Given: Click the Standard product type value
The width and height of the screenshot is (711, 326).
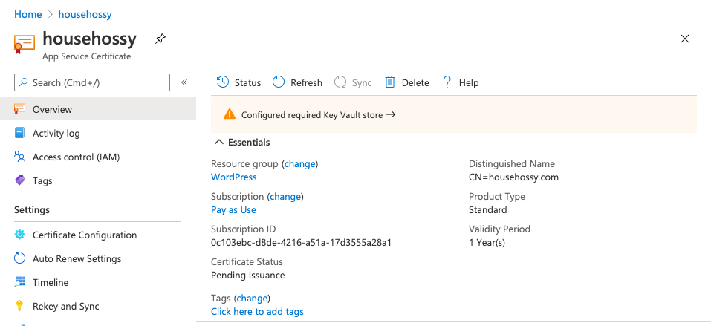Looking at the screenshot, I should point(488,210).
